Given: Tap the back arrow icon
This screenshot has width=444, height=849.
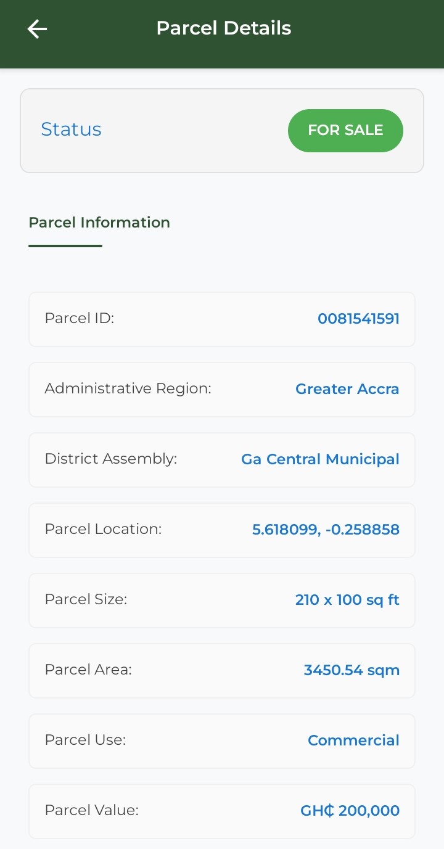Looking at the screenshot, I should pyautogui.click(x=37, y=29).
